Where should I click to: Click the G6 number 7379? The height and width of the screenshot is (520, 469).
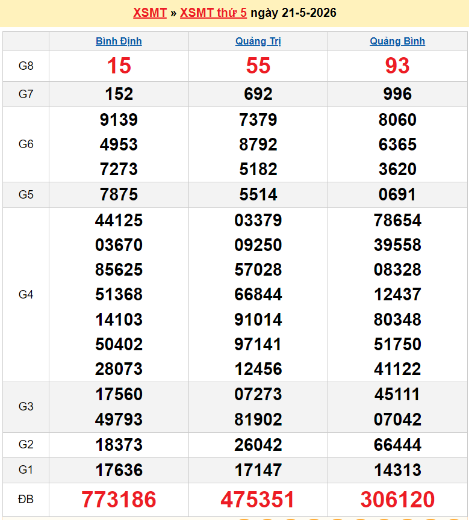click(258, 120)
